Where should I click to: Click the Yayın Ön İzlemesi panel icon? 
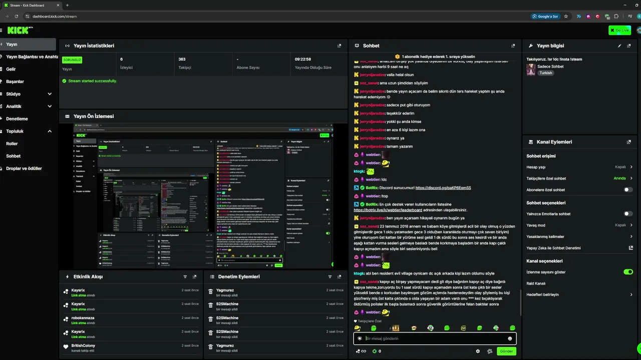tap(68, 116)
